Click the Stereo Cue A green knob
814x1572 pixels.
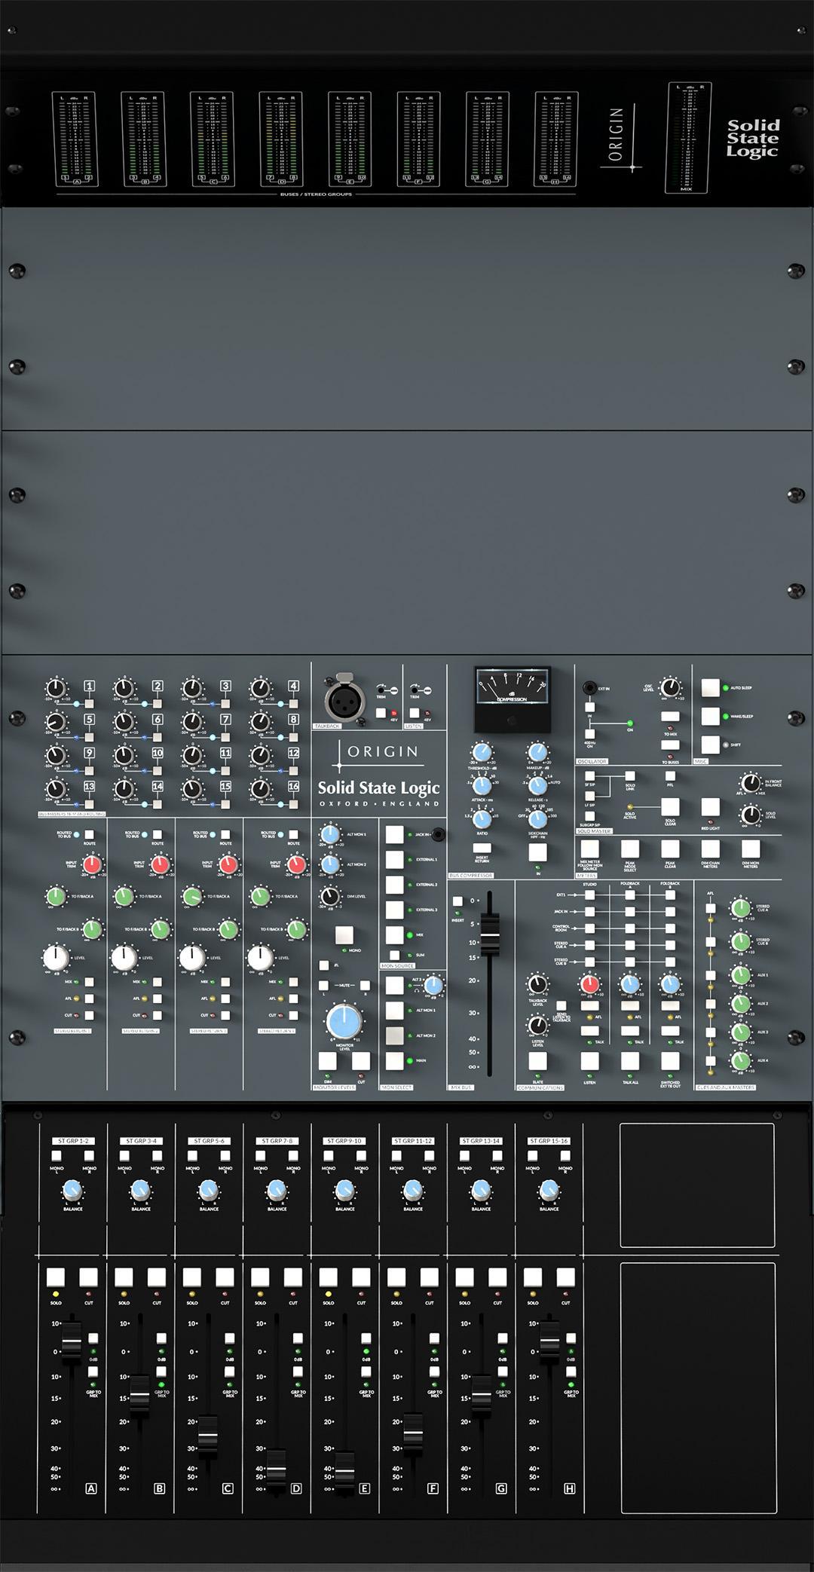pos(741,908)
